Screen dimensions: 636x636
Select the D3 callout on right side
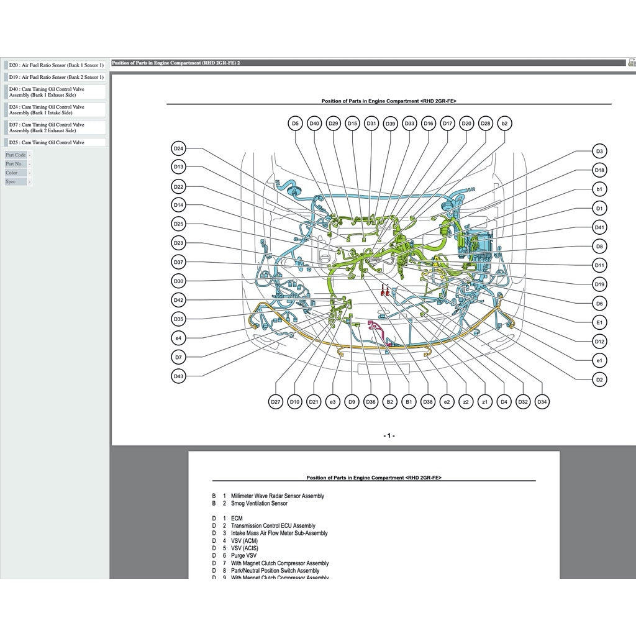pos(599,151)
